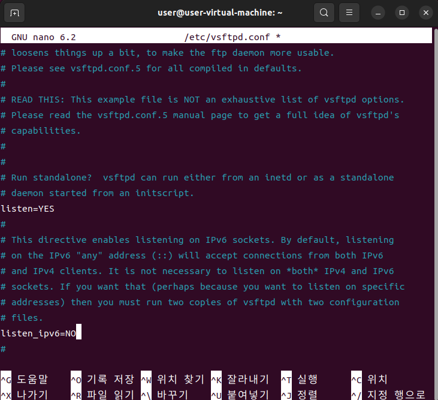Click the ^X 나가기 shortcut
This screenshot has height=400, width=438.
(25, 395)
